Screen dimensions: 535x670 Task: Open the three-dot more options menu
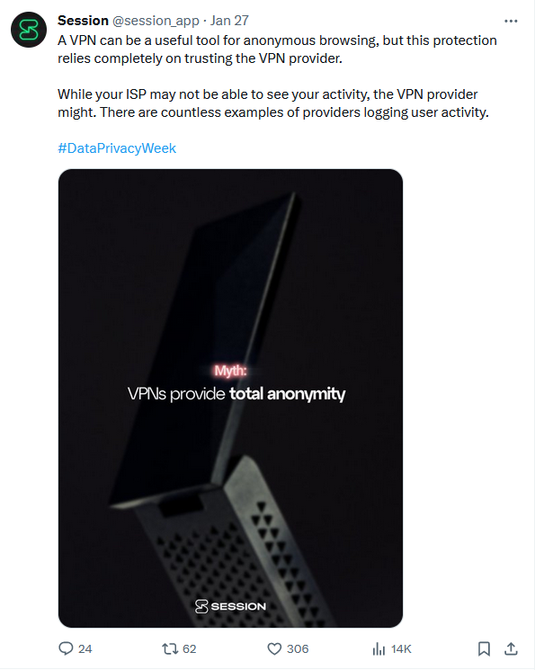pos(511,21)
